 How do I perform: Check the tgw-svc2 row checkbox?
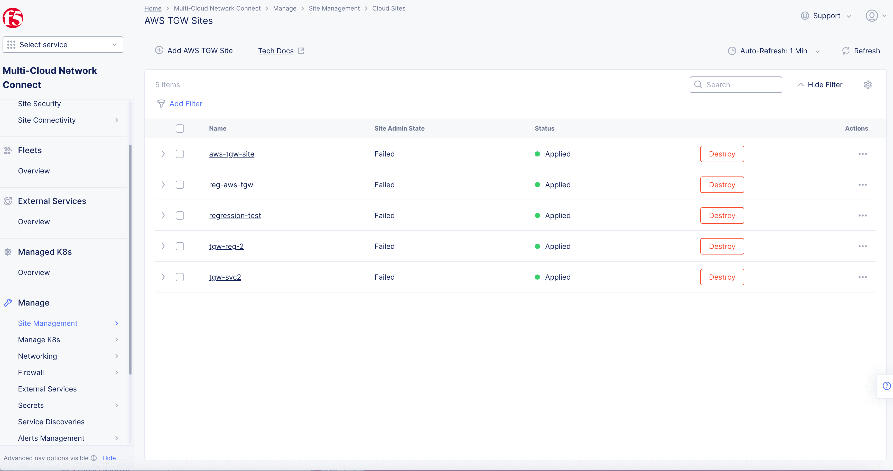tap(180, 277)
